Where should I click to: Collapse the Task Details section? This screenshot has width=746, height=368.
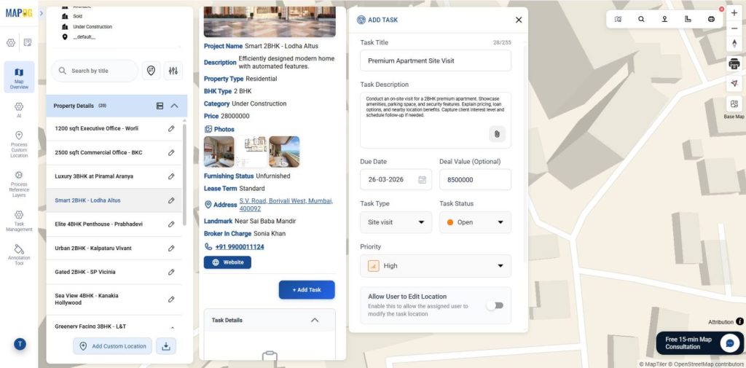315,321
